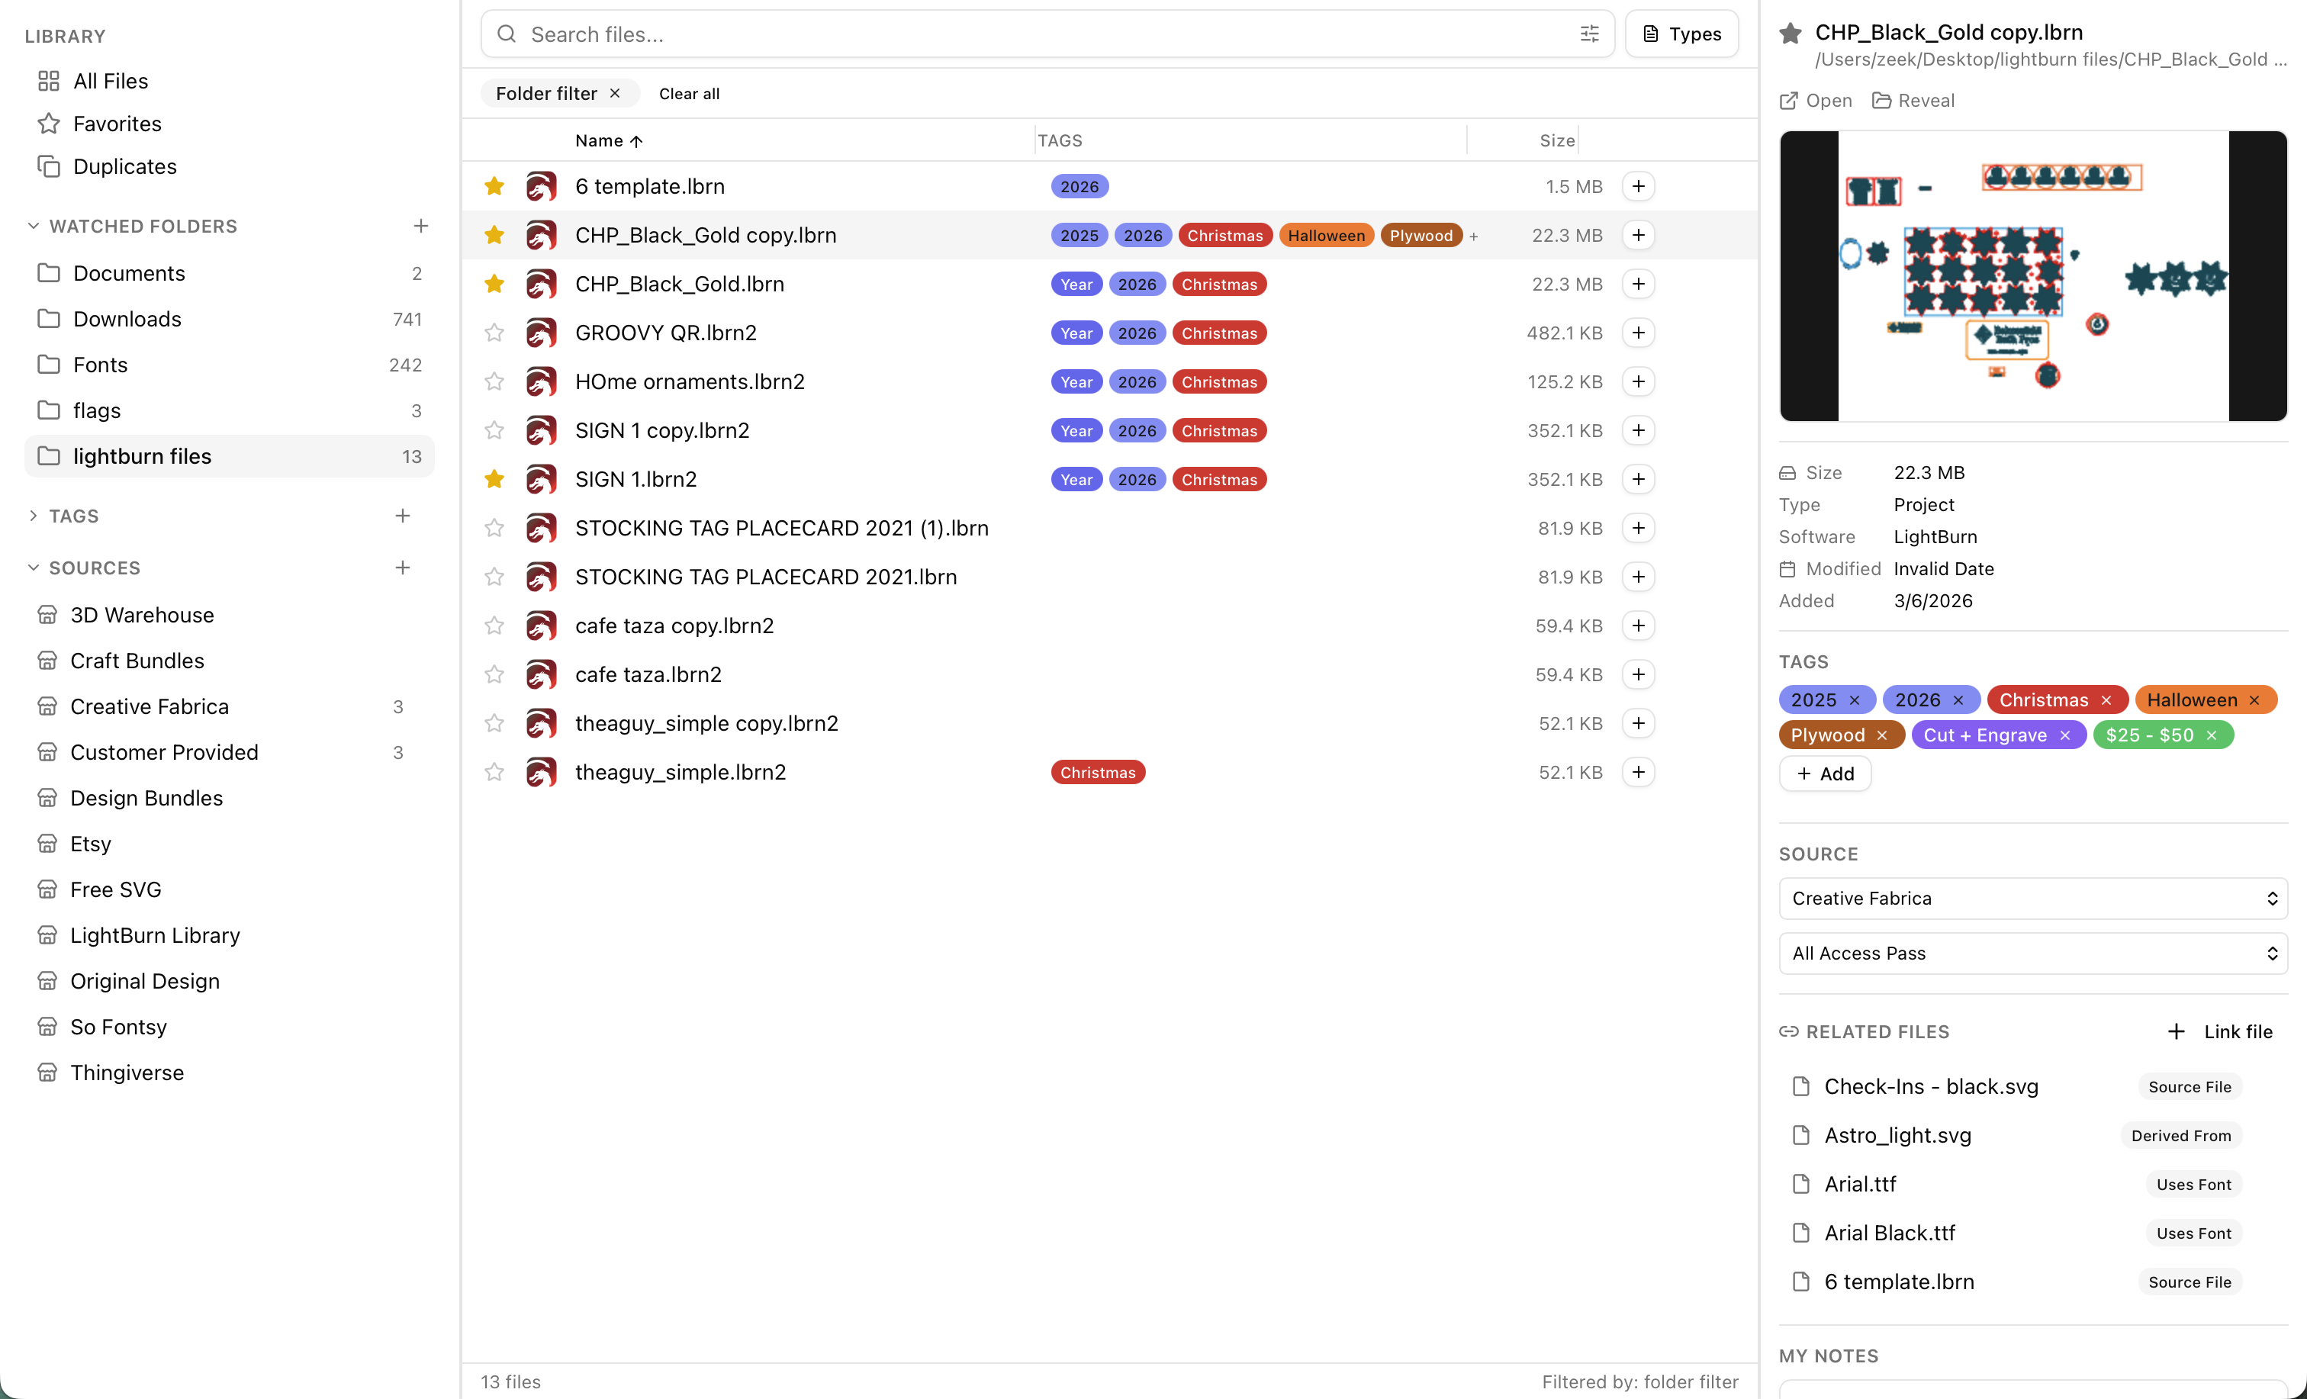
Task: Click the Add button under TAGS panel
Action: (x=1824, y=773)
